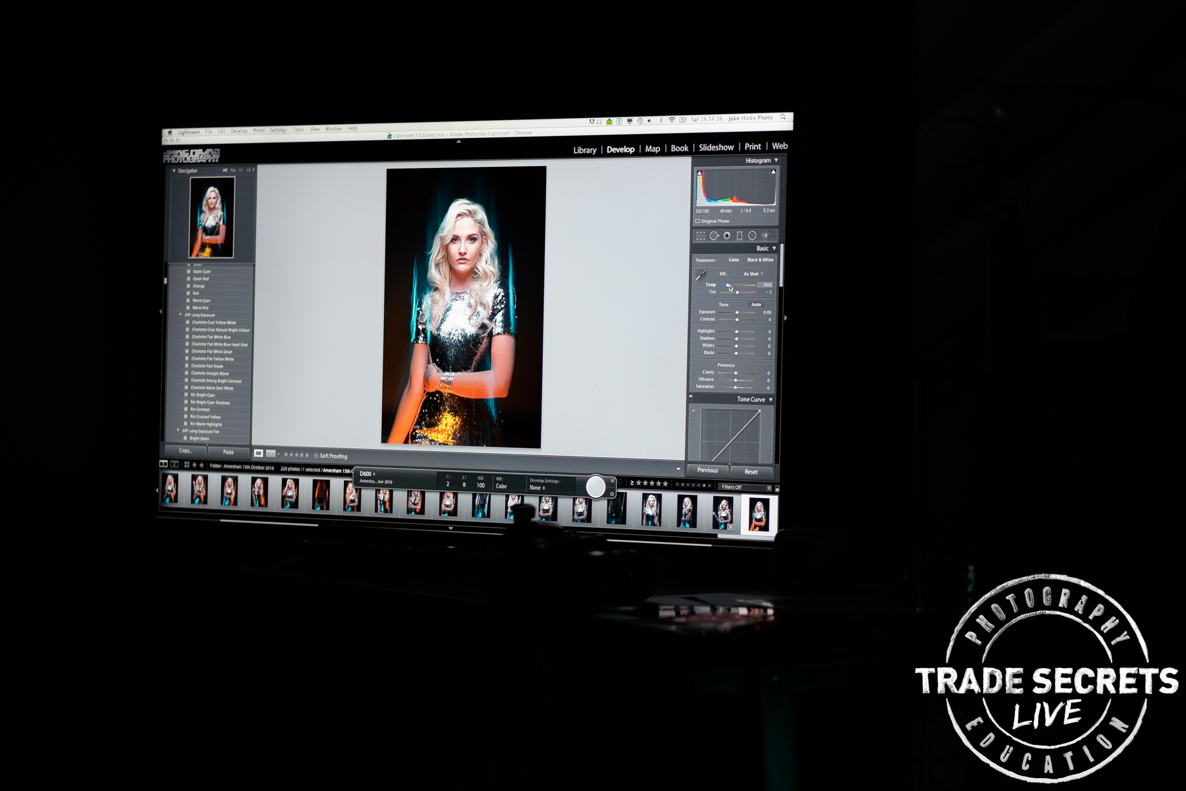Image resolution: width=1186 pixels, height=791 pixels.
Task: Toggle the Basic panel switch beside Tone Curve
Action: 691,397
